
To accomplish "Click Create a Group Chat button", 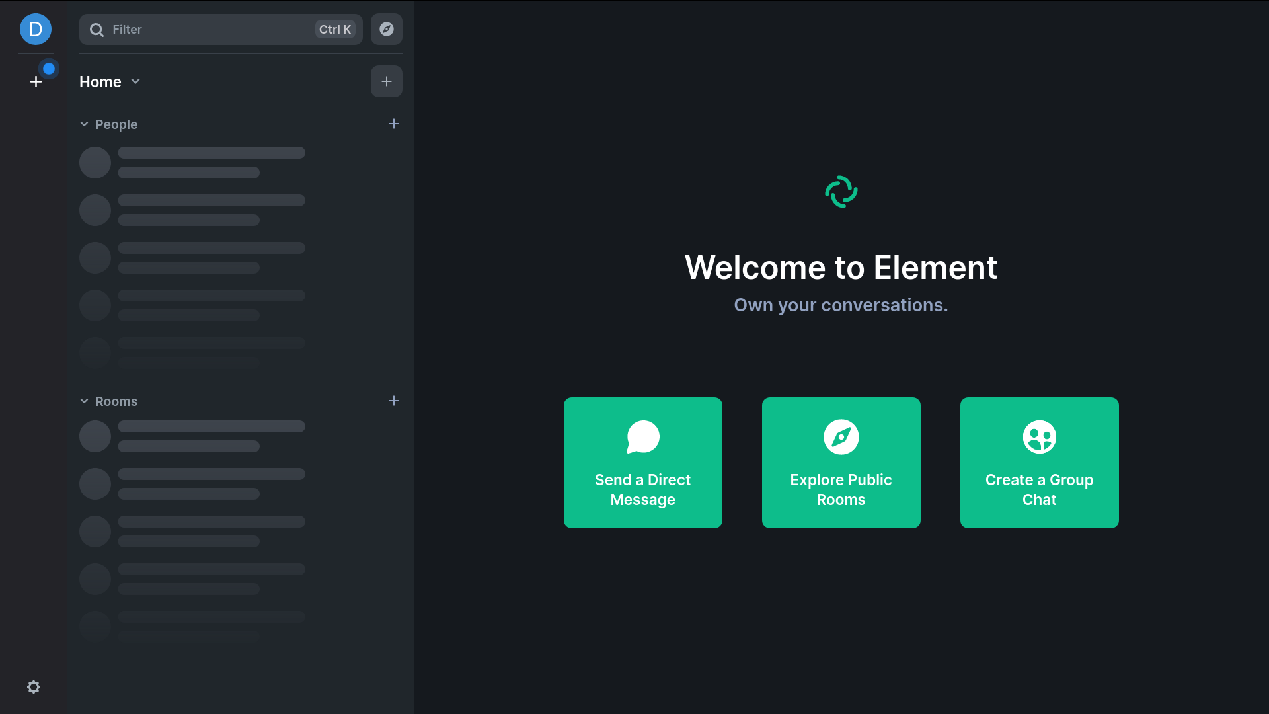I will 1039,489.
